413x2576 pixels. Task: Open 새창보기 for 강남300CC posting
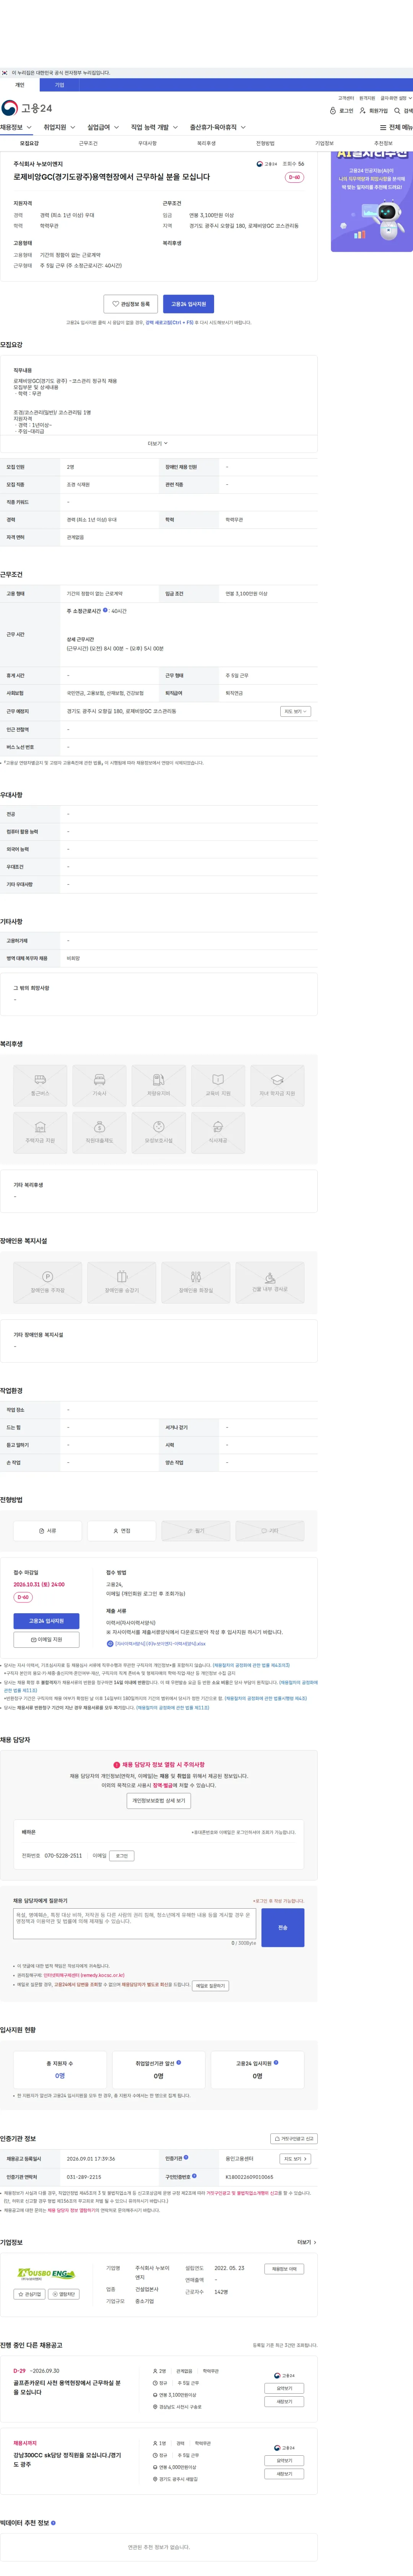pyautogui.click(x=284, y=2474)
